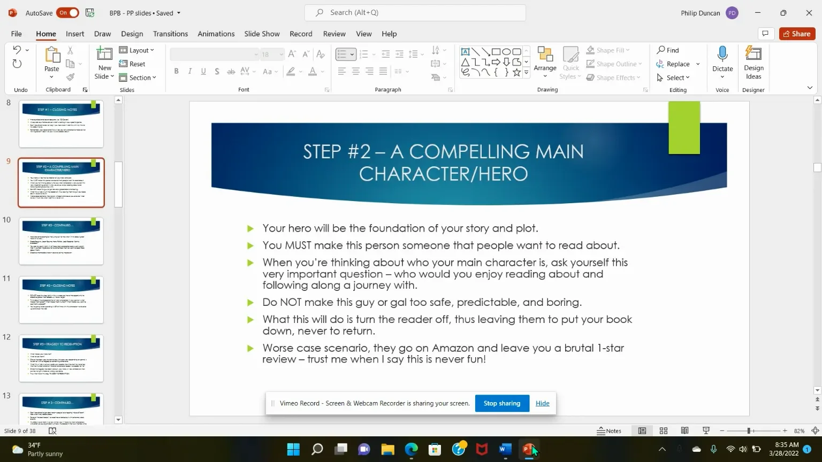The height and width of the screenshot is (462, 822).
Task: Open the Slide Show ribbon tab
Action: pos(262,34)
